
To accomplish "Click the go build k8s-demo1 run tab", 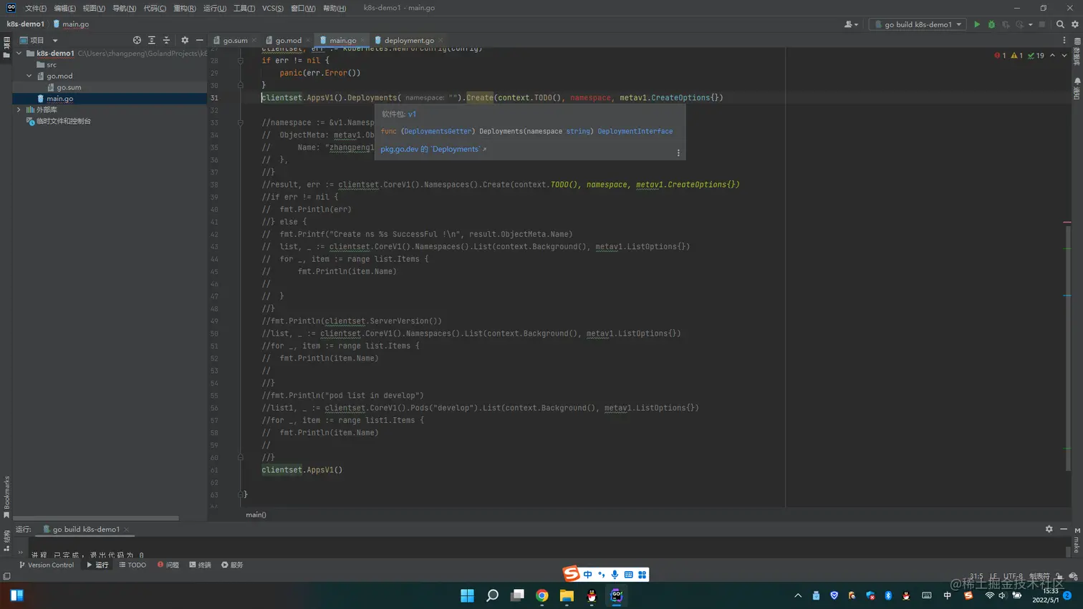I will [x=86, y=529].
